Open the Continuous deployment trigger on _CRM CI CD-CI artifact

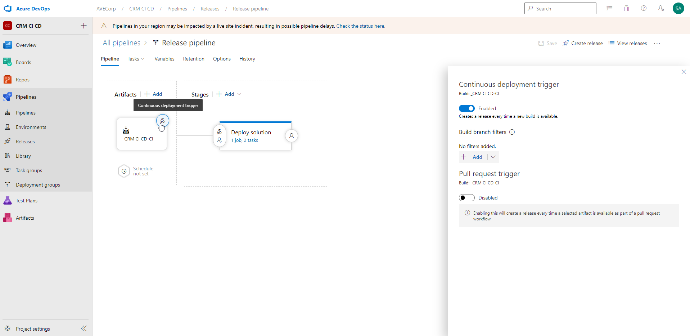(163, 121)
